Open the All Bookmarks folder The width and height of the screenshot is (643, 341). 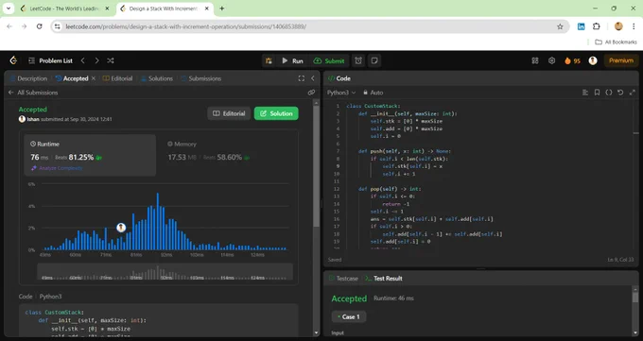(616, 42)
